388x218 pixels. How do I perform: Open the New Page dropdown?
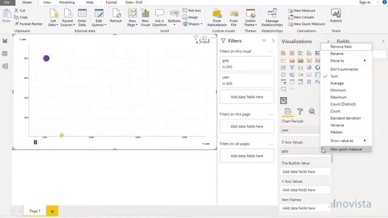click(132, 18)
